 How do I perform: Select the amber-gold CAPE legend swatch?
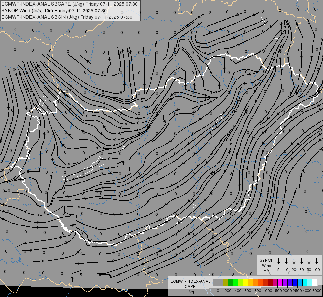[x=250, y=282]
